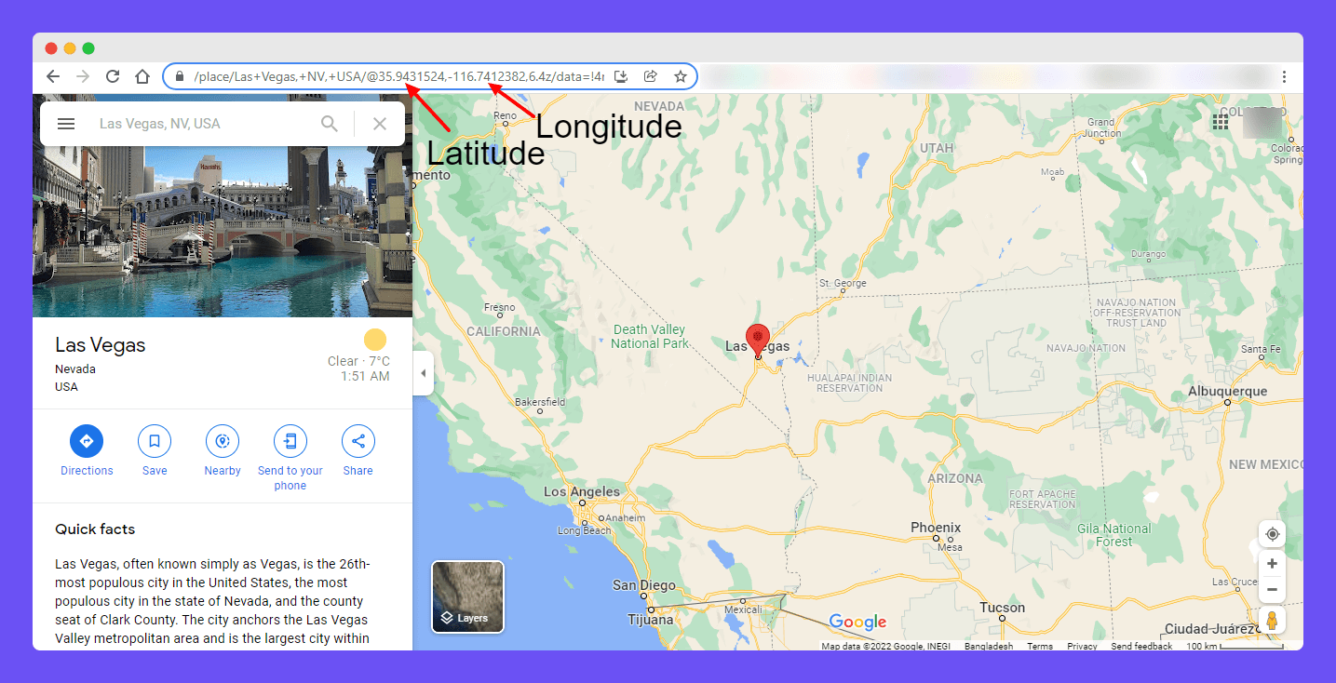Activate Street View pegman
Image resolution: width=1336 pixels, height=683 pixels.
(1272, 620)
